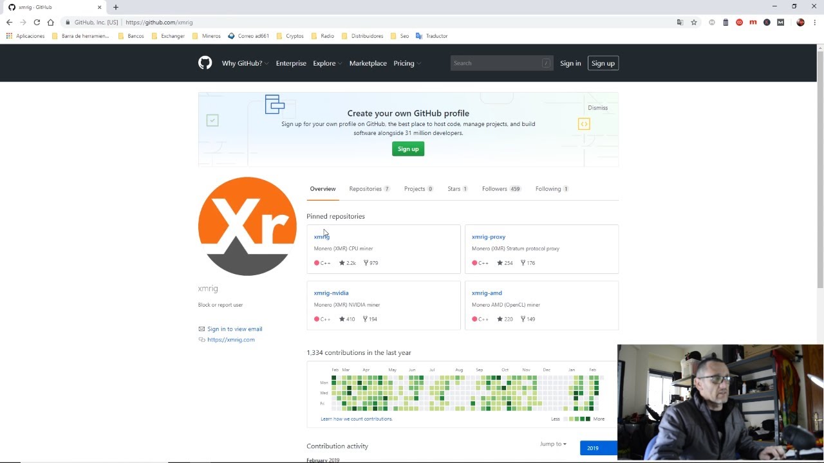Dismiss the create profile banner

pyautogui.click(x=597, y=108)
